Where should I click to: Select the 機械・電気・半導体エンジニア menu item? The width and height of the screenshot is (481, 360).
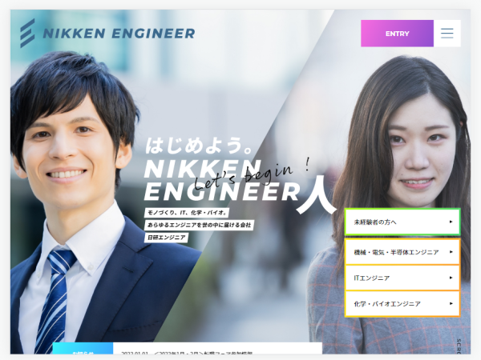(x=402, y=252)
